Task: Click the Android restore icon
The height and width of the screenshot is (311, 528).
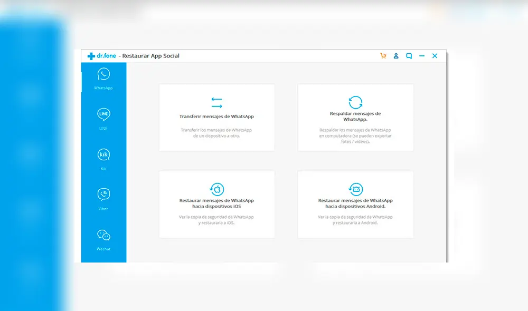Action: [x=355, y=189]
